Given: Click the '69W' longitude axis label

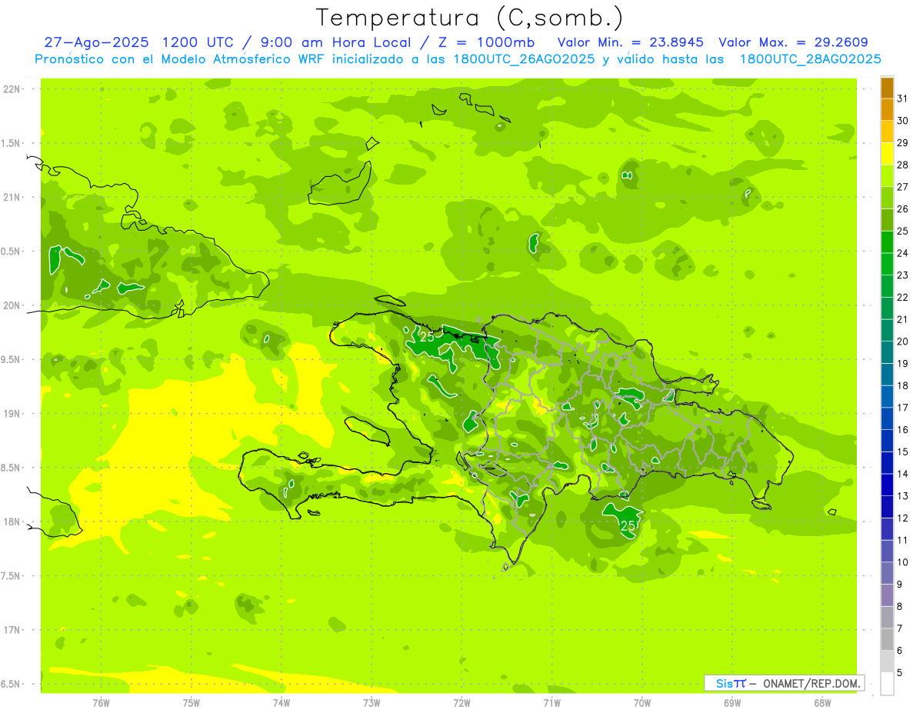Looking at the screenshot, I should coord(731,702).
